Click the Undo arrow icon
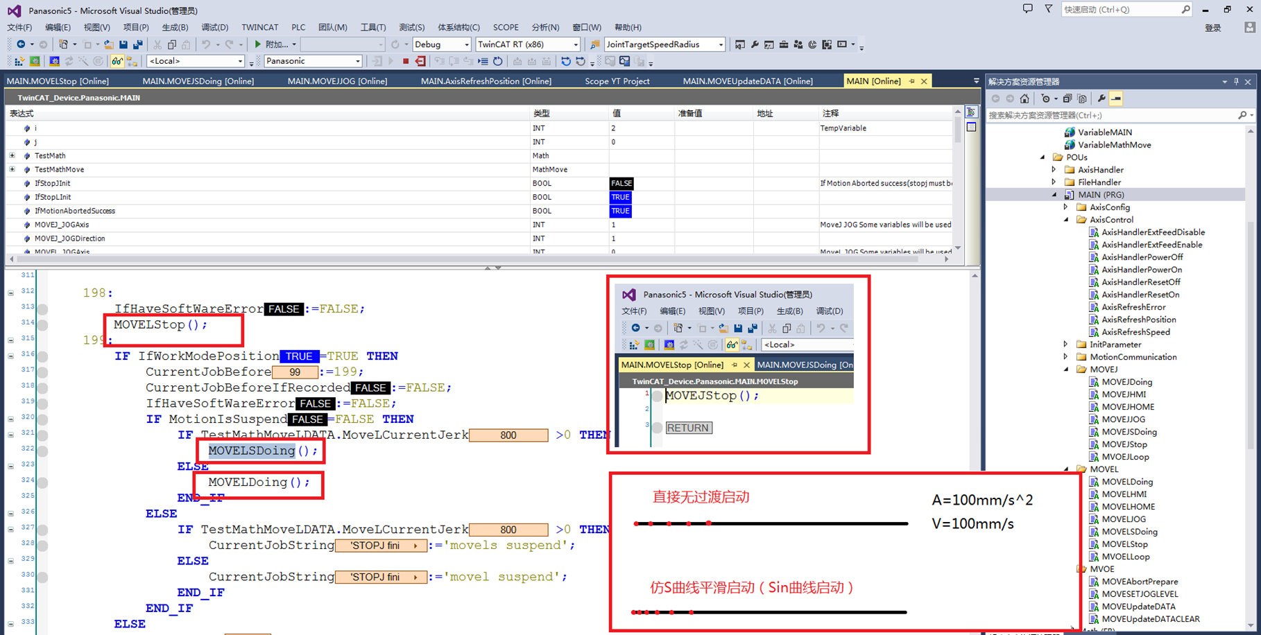 pos(206,44)
